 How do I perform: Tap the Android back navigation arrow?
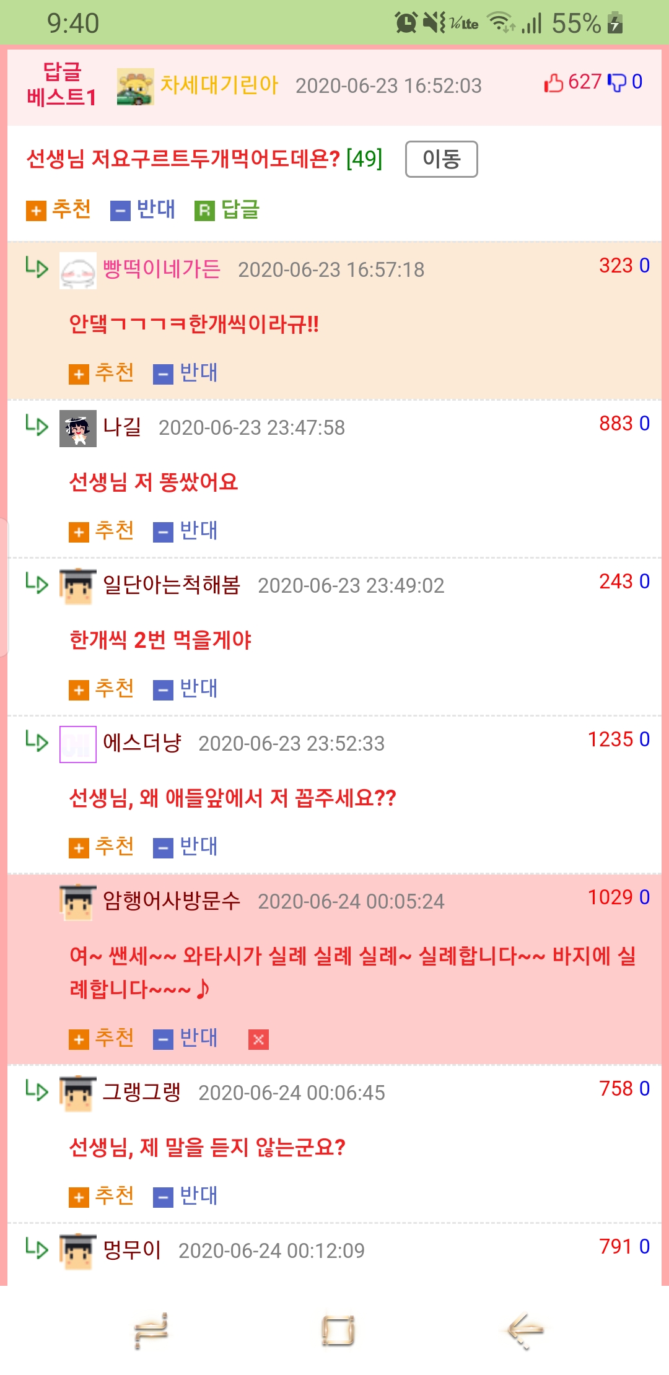[525, 1330]
